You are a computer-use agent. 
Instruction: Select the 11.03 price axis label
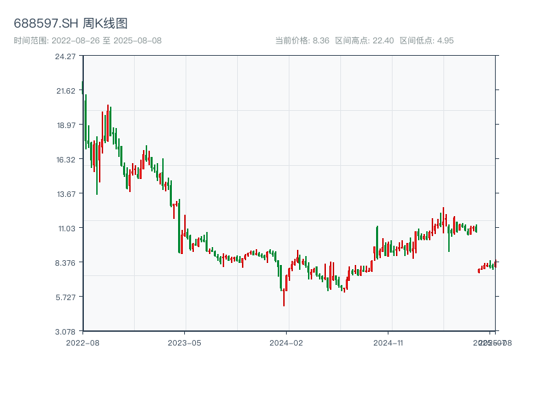point(66,229)
